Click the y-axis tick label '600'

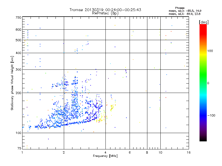19,30
